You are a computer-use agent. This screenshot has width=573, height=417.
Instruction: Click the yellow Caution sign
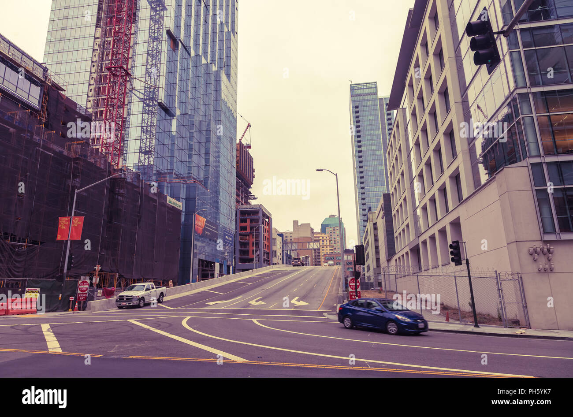coord(32,291)
